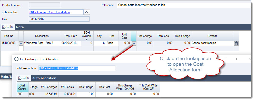Select Details tab in Cost Allocation window
255x101 pixels.
pos(24,78)
